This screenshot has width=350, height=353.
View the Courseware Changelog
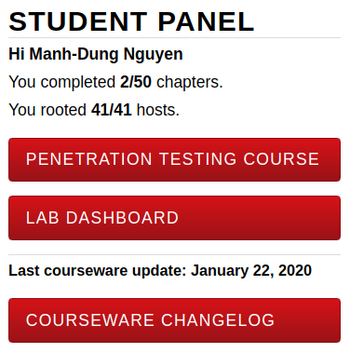(174, 320)
